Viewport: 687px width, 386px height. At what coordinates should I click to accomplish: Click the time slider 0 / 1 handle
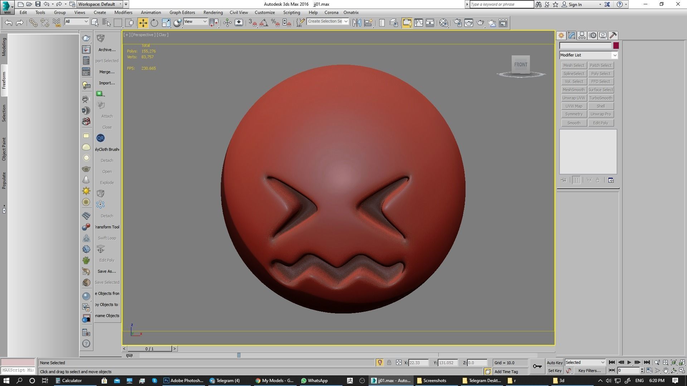click(150, 348)
